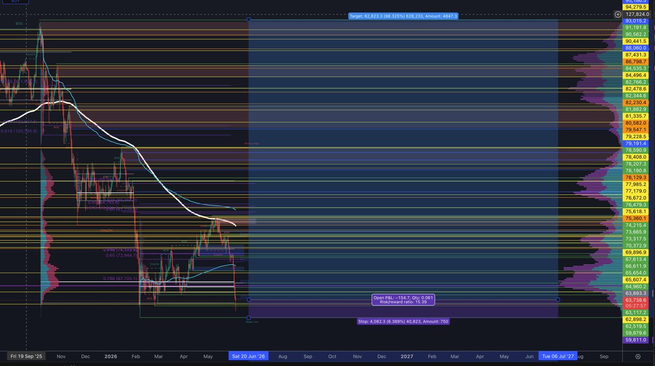Click the plus icon beside 127,824.0 price
The image size is (655, 366).
pyautogui.click(x=617, y=14)
